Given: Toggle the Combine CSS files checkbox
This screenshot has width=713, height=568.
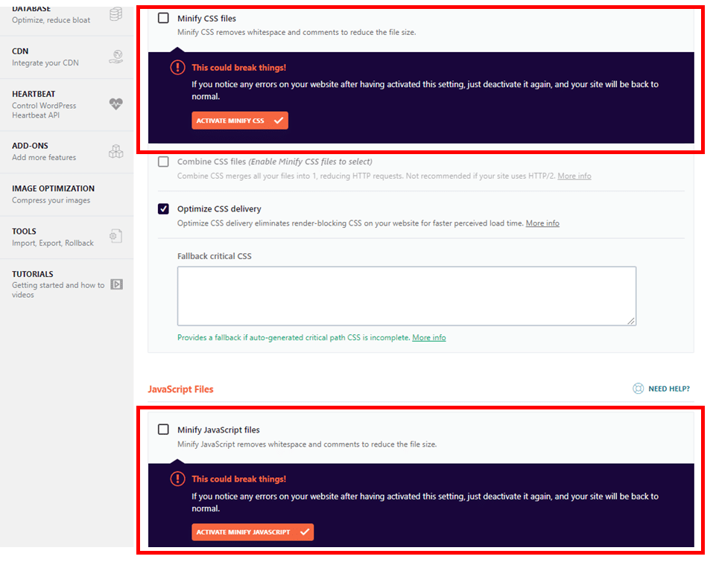Looking at the screenshot, I should [x=163, y=162].
